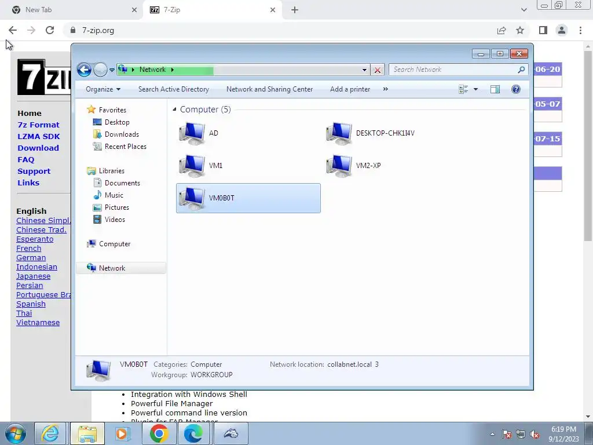Click the Chrome address bar

(x=280, y=30)
